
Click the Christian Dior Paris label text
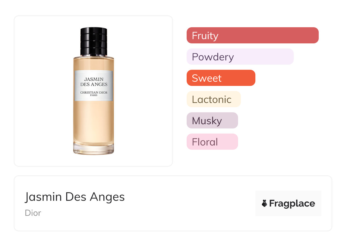94,94
